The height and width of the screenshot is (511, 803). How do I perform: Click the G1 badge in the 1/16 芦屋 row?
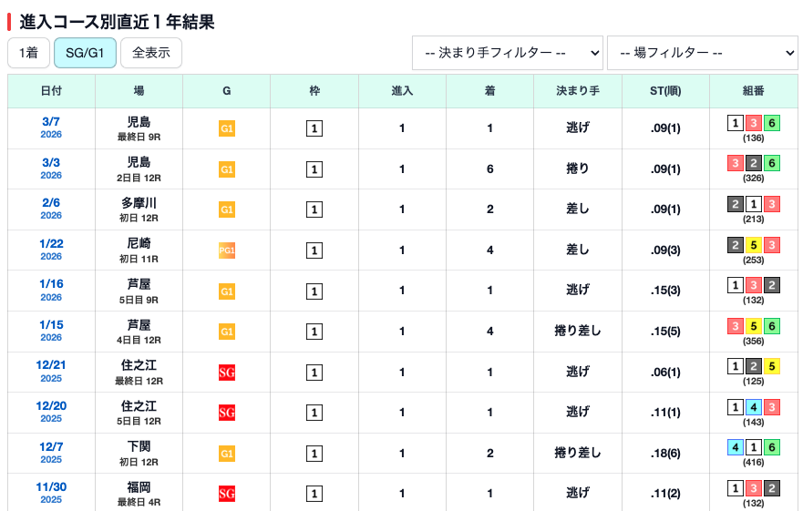pos(227,291)
